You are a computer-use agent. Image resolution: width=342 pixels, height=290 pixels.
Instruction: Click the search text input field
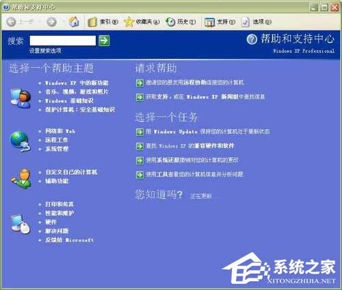coord(63,40)
